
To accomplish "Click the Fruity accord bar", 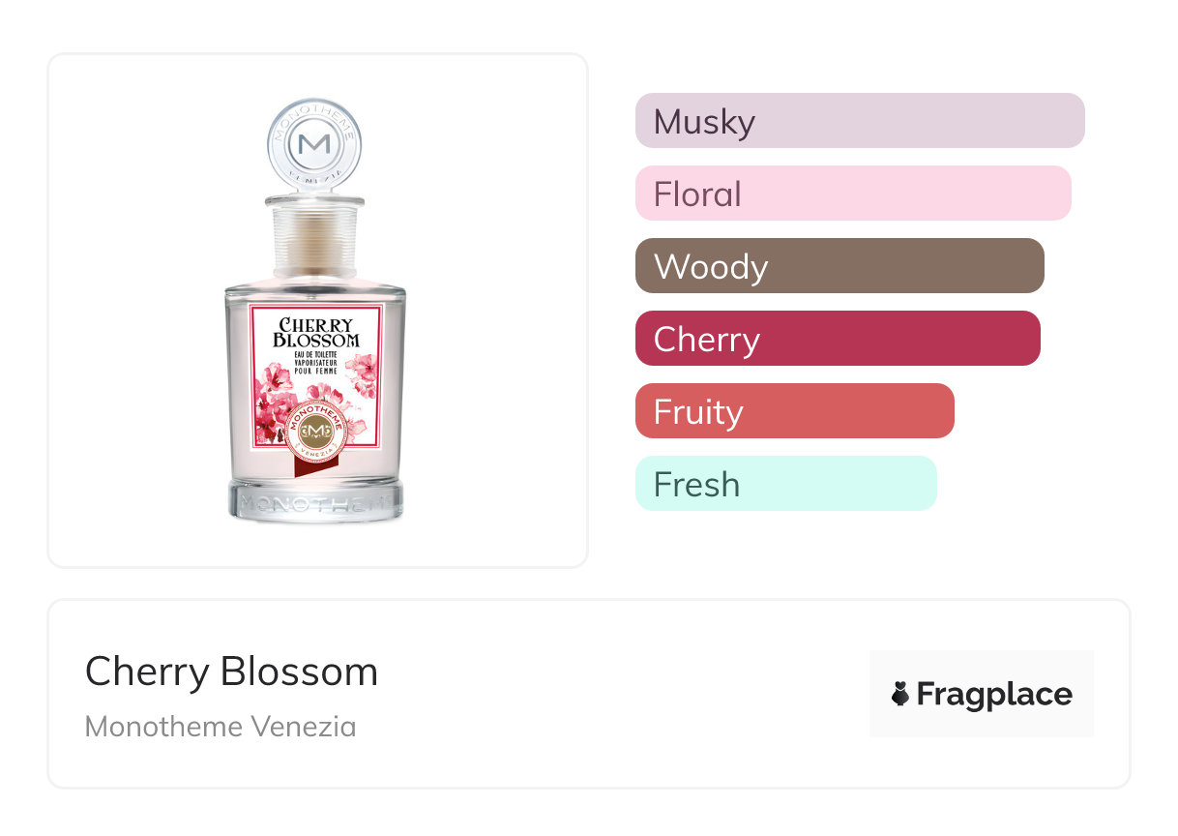I will click(x=794, y=411).
